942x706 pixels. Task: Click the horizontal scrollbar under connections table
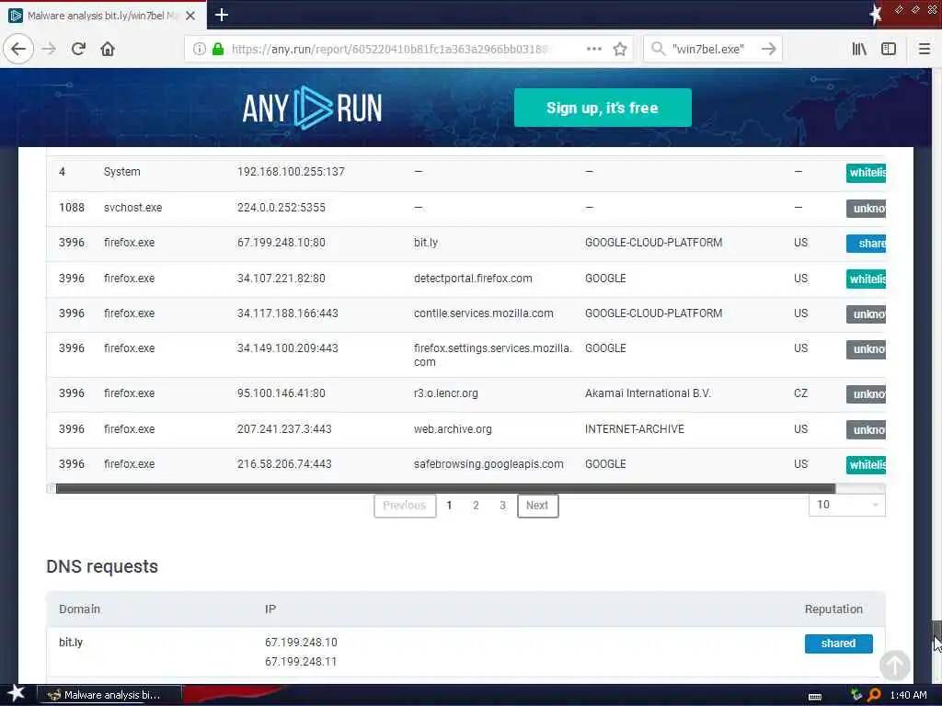(445, 489)
